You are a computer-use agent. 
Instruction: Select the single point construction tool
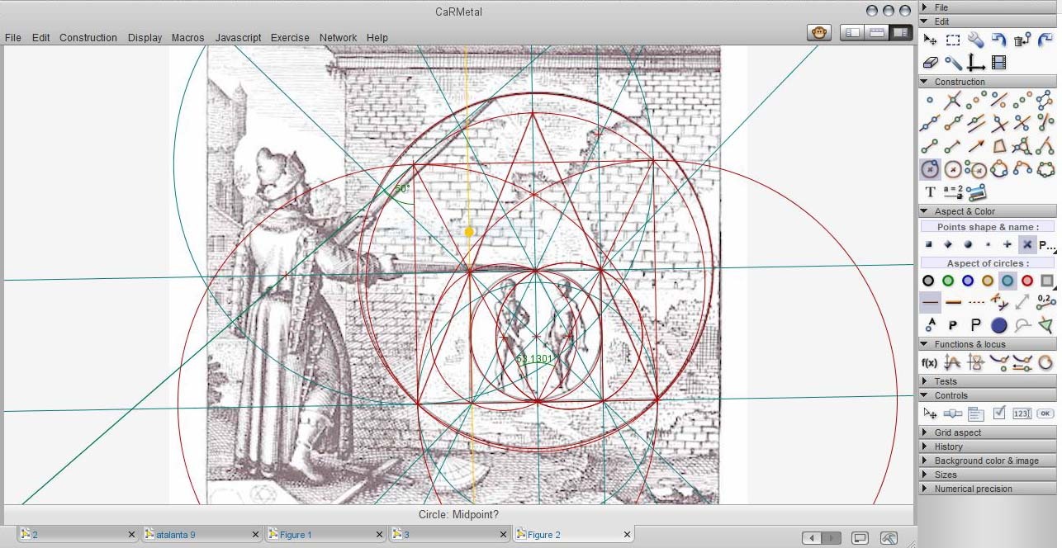tap(930, 100)
